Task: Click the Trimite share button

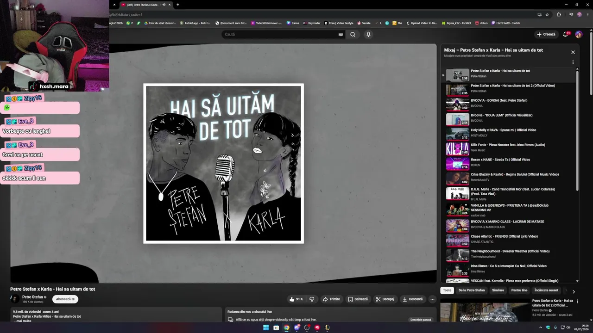Action: click(x=331, y=299)
